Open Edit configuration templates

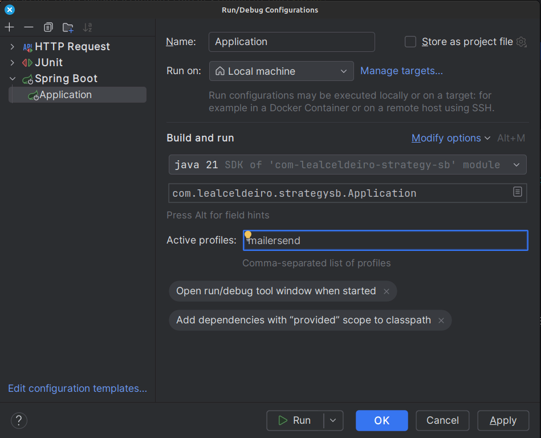click(x=77, y=388)
